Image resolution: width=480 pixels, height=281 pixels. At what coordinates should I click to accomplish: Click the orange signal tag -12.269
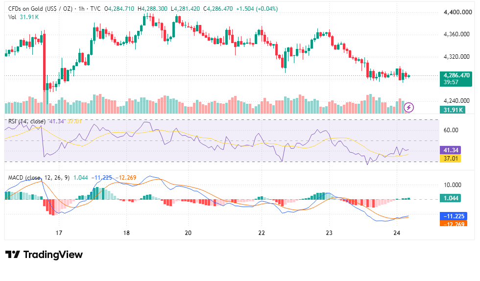click(x=454, y=224)
